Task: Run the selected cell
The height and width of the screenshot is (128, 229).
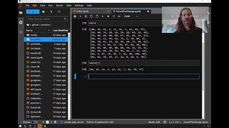Action: (x=103, y=16)
